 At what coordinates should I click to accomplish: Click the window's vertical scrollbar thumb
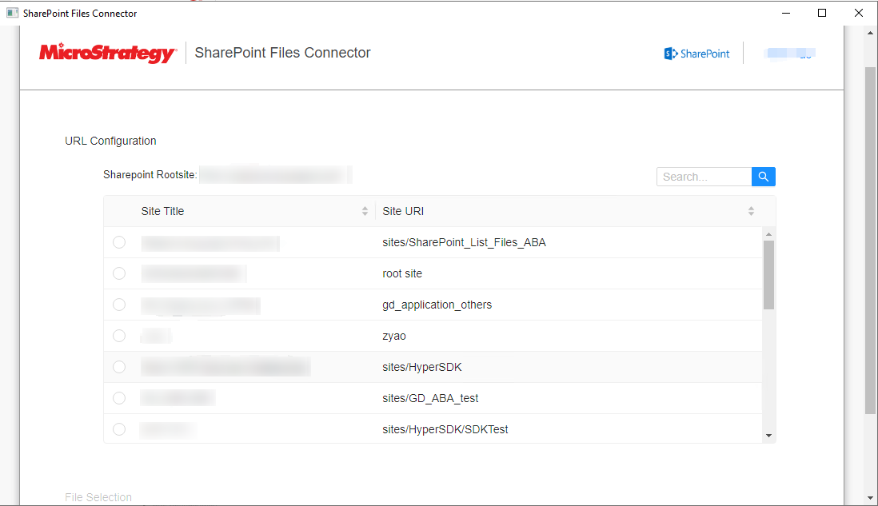point(870,240)
